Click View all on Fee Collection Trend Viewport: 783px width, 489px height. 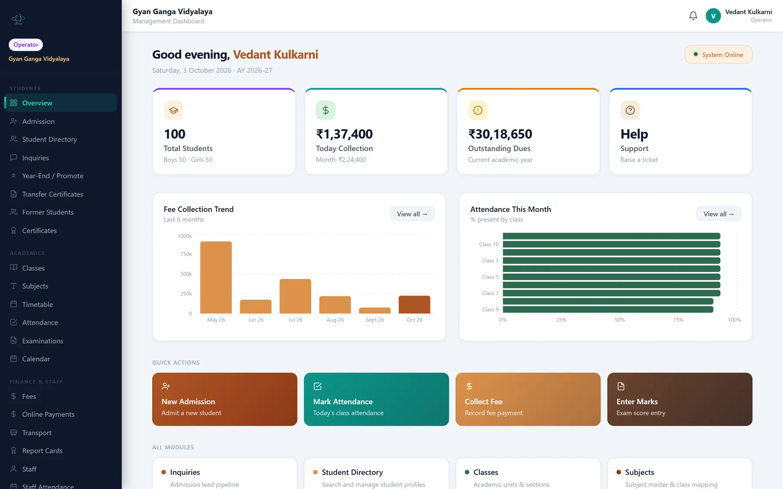(x=412, y=214)
